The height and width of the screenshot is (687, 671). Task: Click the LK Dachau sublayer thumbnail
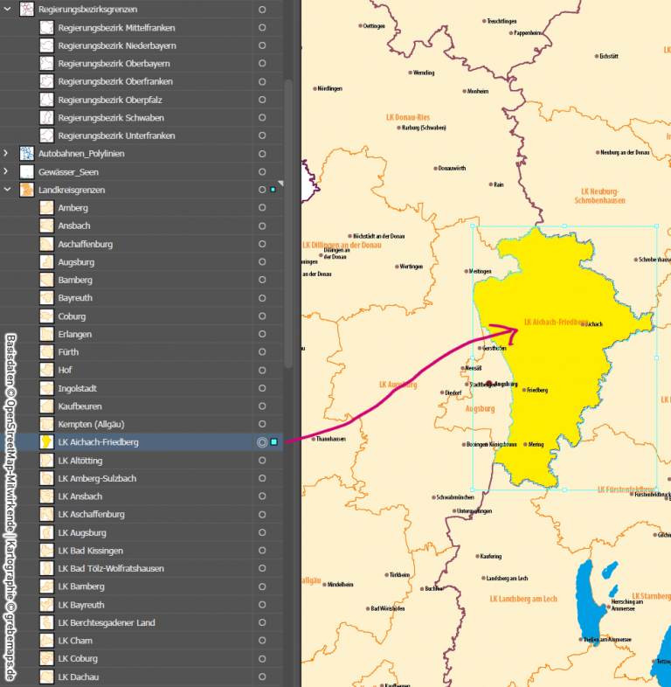pos(46,677)
